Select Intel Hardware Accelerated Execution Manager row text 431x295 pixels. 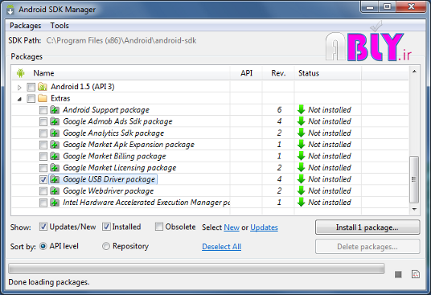coord(146,203)
